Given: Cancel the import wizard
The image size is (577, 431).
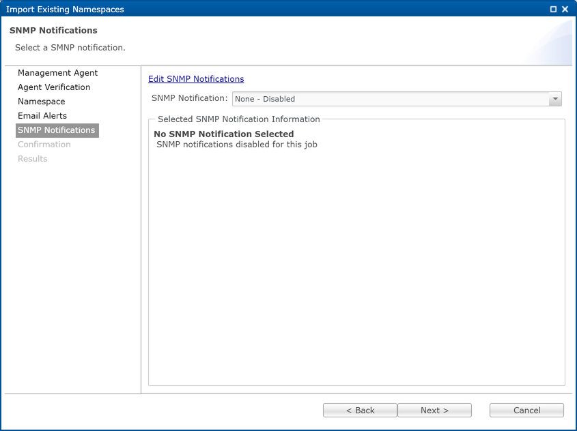Looking at the screenshot, I should click(526, 410).
